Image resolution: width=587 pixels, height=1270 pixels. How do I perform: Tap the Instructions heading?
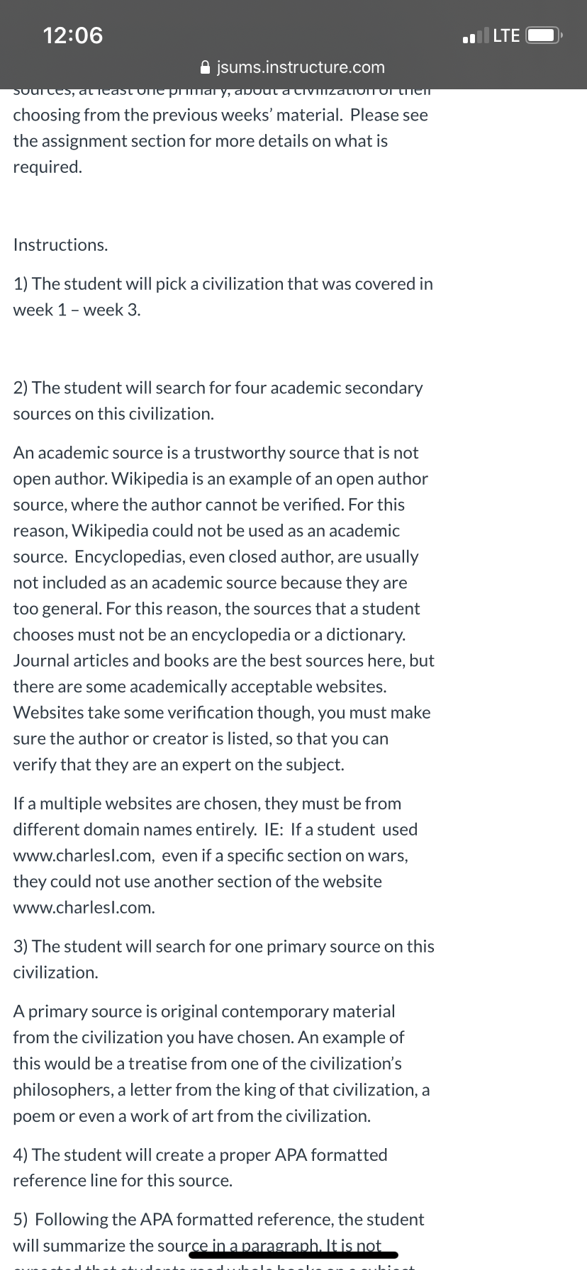pyautogui.click(x=61, y=245)
